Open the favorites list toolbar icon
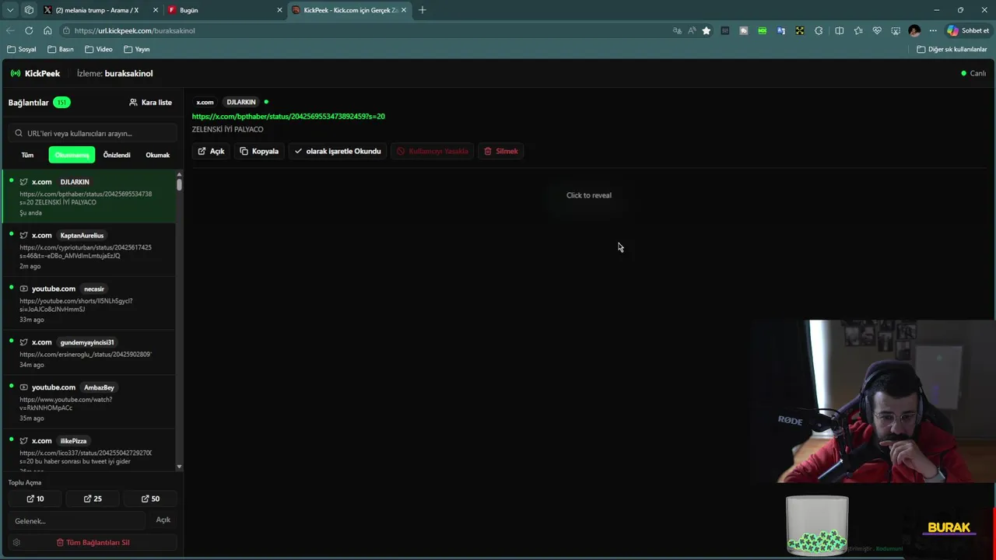 (858, 30)
